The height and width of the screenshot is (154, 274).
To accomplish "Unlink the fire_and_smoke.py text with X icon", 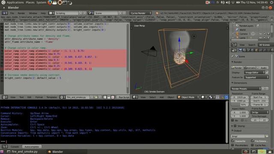I will [x=100, y=97].
